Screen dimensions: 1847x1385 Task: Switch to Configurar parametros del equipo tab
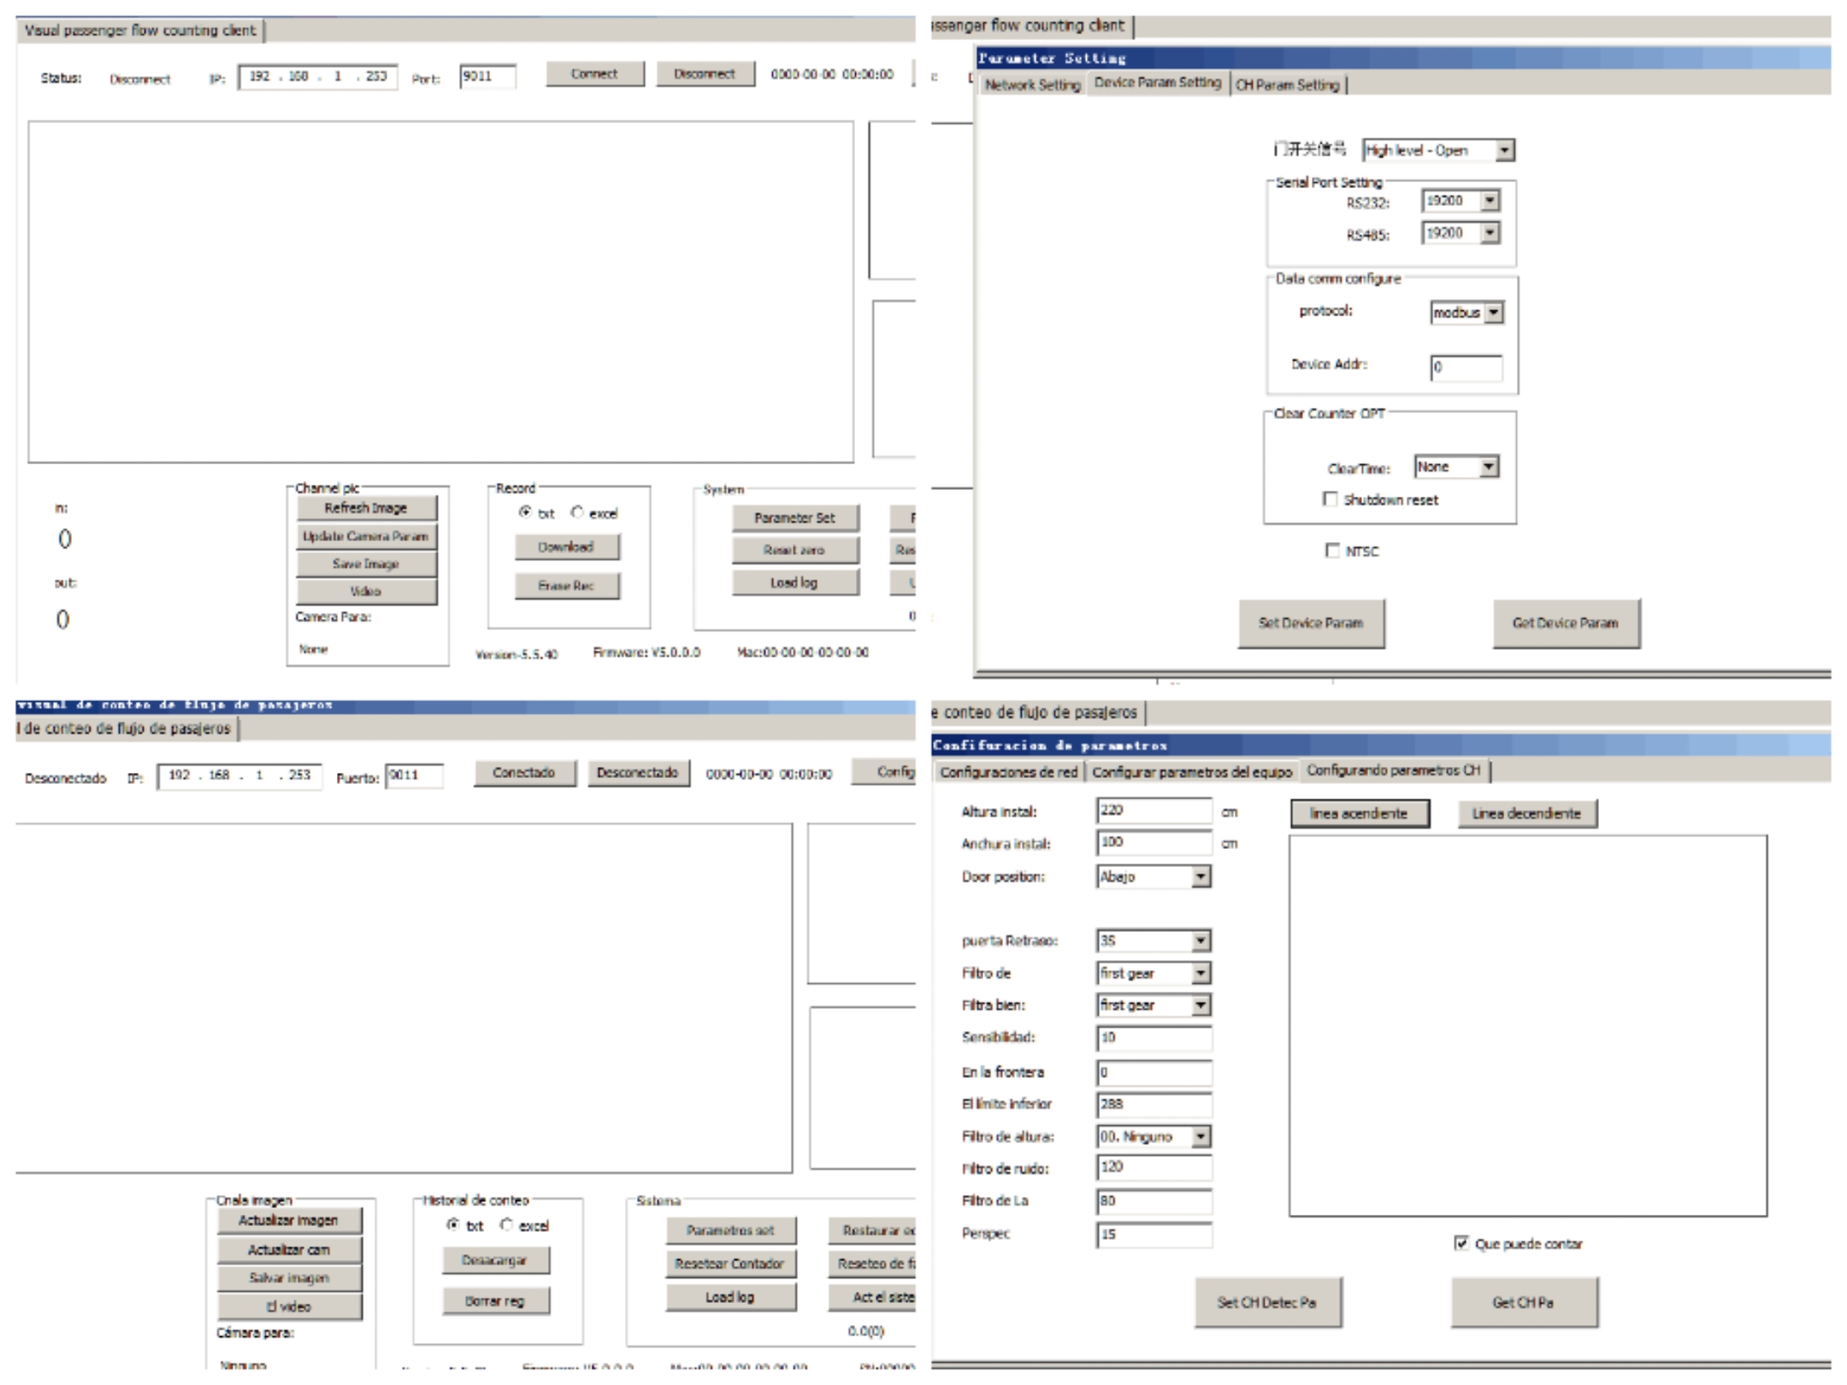pos(1192,773)
